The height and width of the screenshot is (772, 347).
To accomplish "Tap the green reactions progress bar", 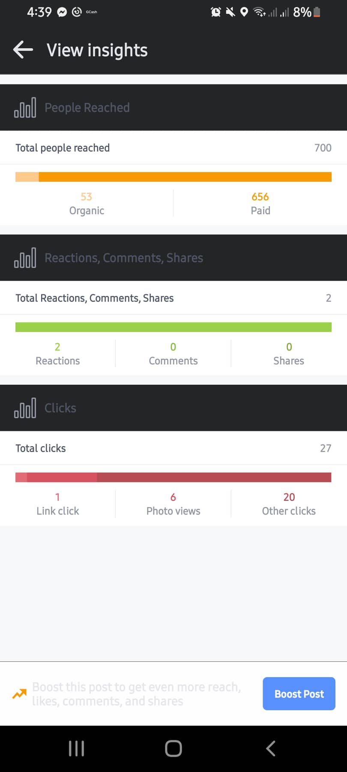I will click(x=173, y=327).
